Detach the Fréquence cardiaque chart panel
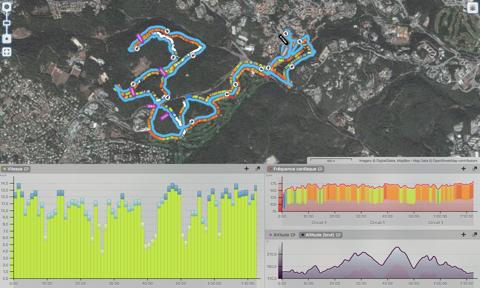The width and height of the screenshot is (480, 288). point(474,168)
